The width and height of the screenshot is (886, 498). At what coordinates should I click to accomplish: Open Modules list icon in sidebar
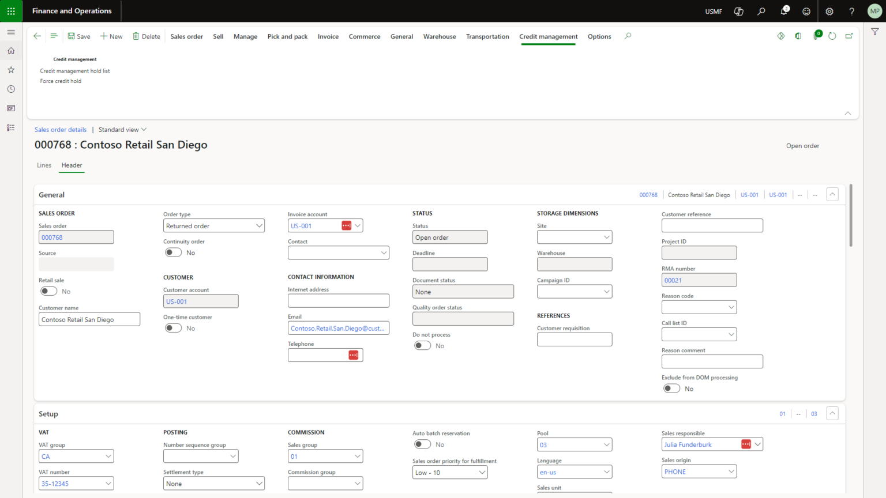point(11,128)
